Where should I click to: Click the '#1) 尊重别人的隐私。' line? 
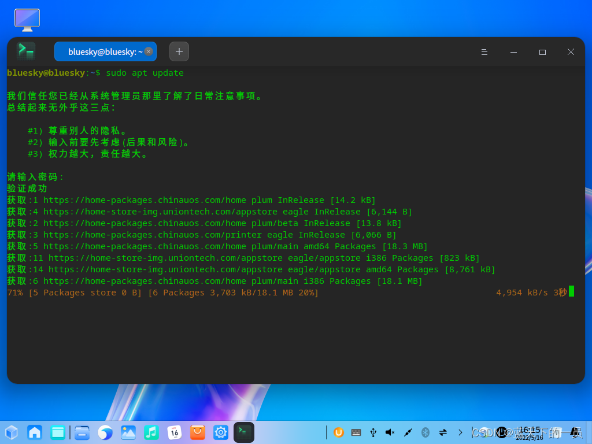[79, 131]
